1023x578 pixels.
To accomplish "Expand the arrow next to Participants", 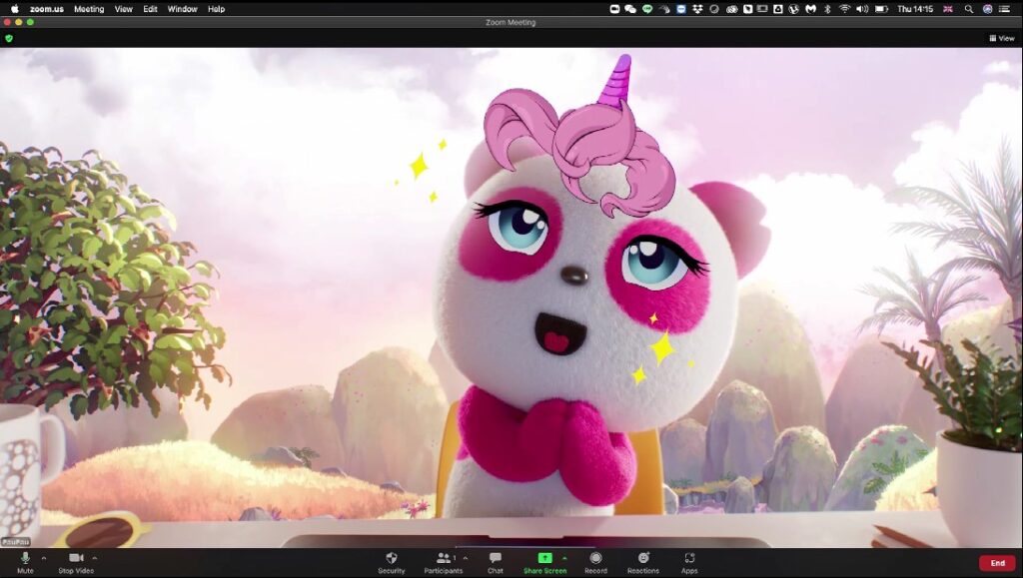I will [466, 558].
